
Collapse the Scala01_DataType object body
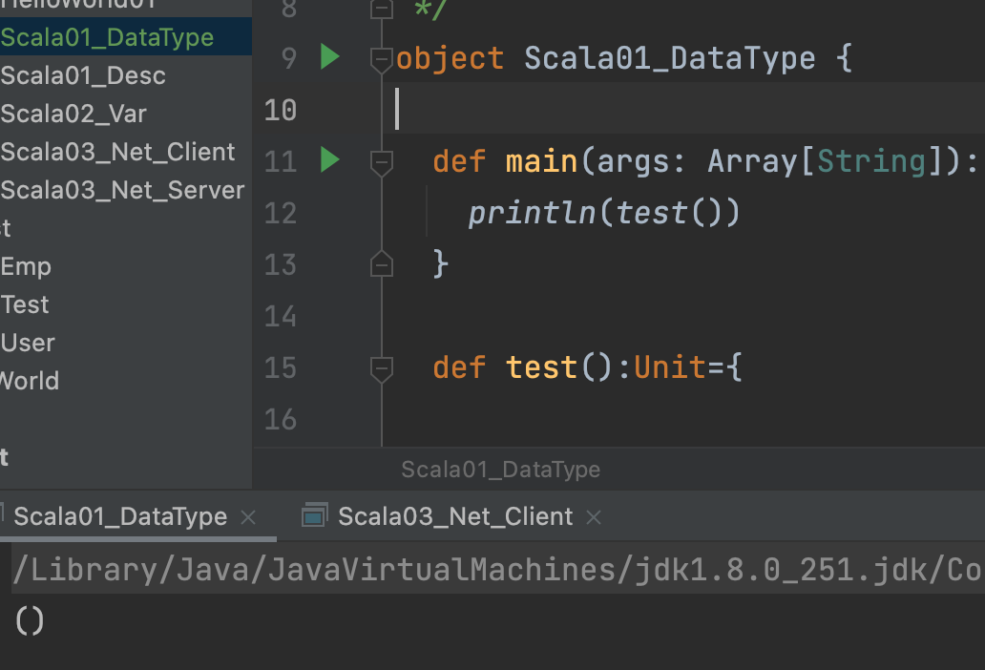pyautogui.click(x=381, y=59)
